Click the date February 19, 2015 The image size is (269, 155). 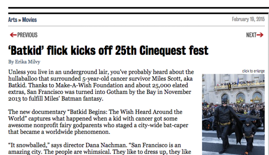248,19
